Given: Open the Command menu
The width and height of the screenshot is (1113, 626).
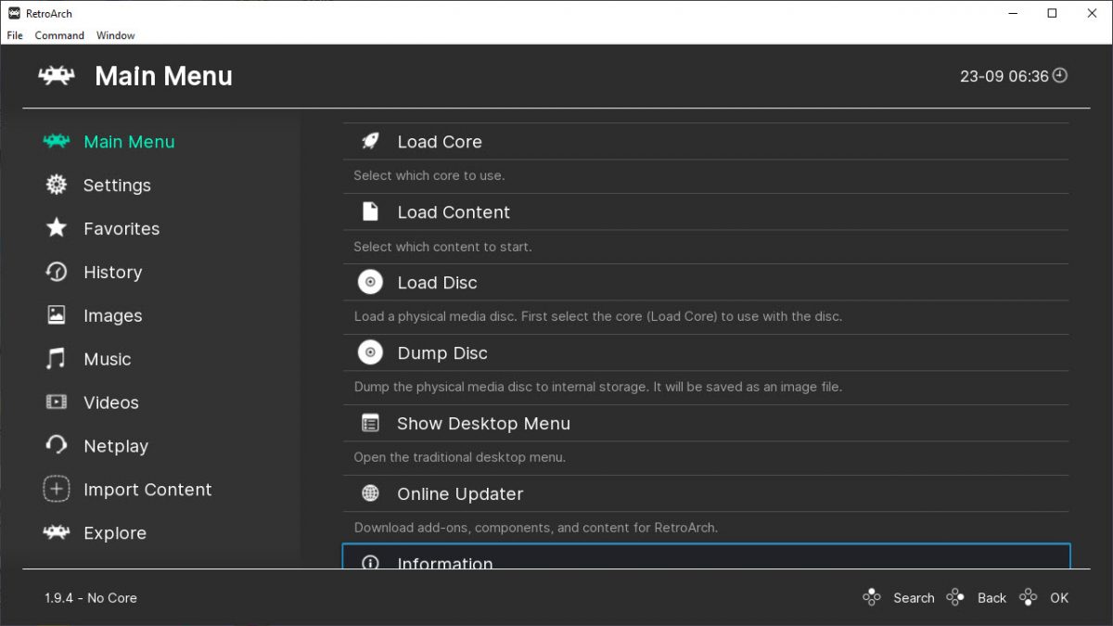Looking at the screenshot, I should tap(59, 35).
